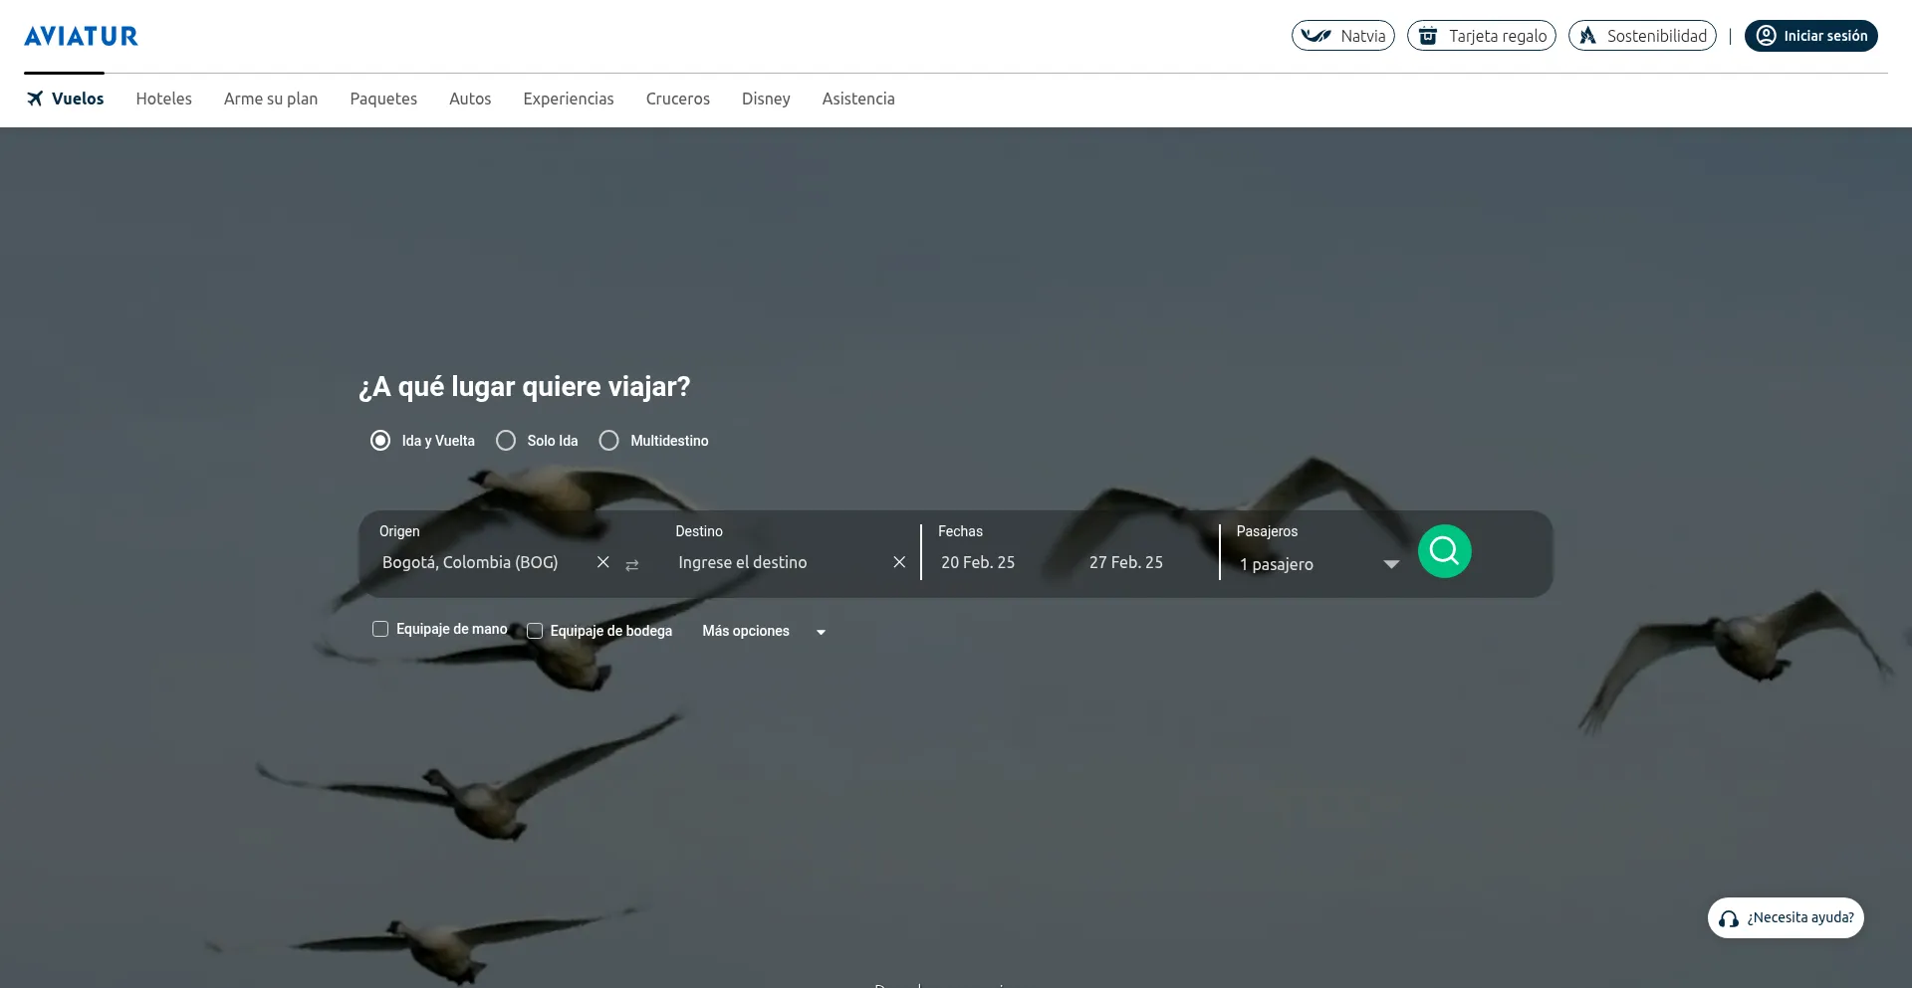Viewport: 1912px width, 988px height.
Task: Enable the Equipaje de mano checkbox
Action: 379,629
